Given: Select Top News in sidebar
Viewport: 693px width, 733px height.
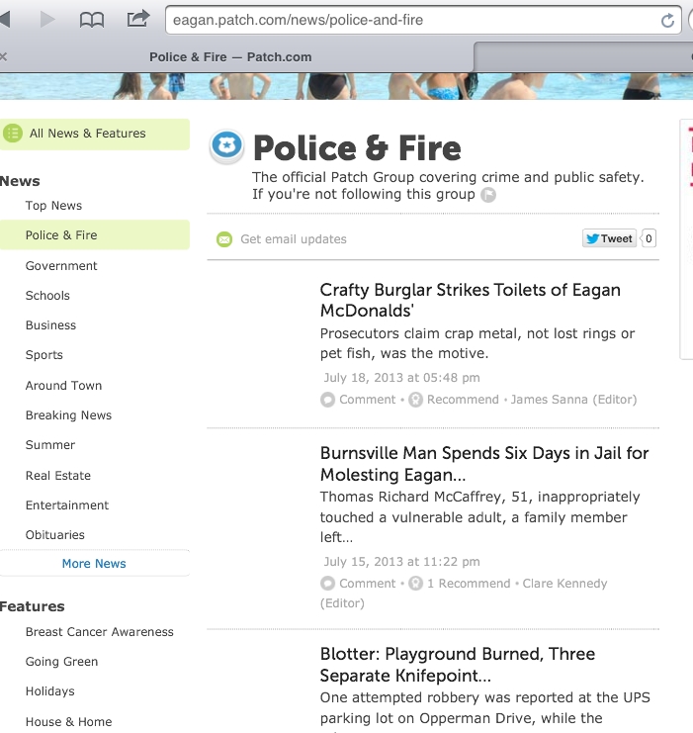Looking at the screenshot, I should pos(53,206).
